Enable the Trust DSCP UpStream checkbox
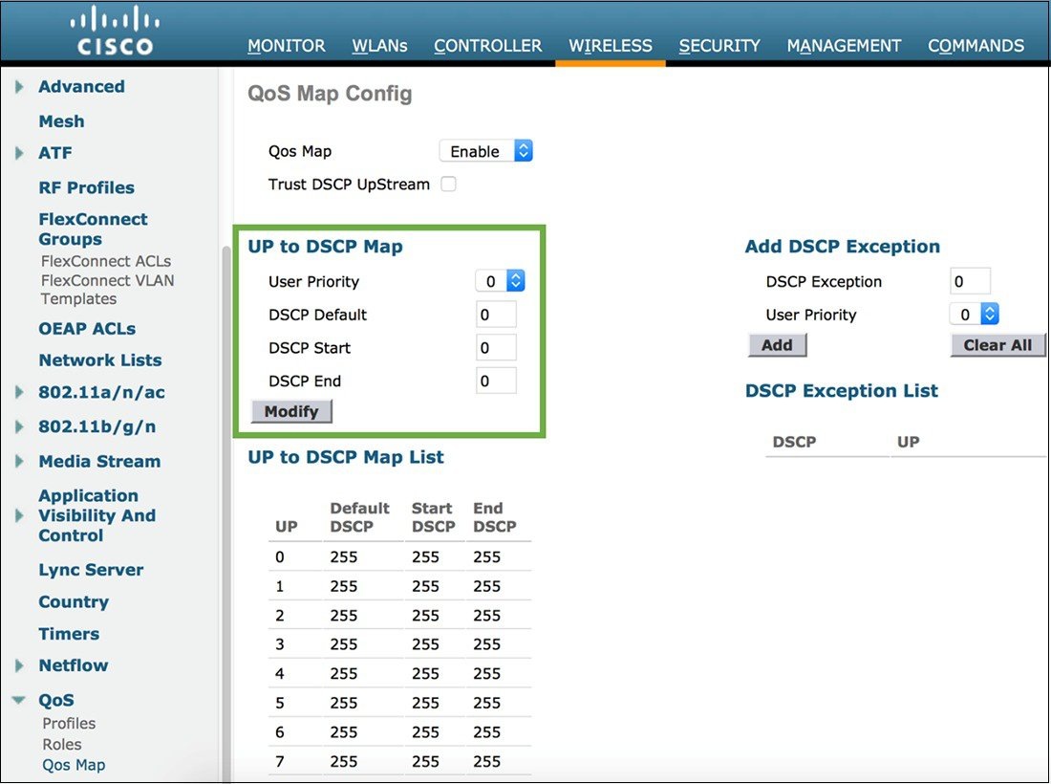1051x784 pixels. coord(448,185)
